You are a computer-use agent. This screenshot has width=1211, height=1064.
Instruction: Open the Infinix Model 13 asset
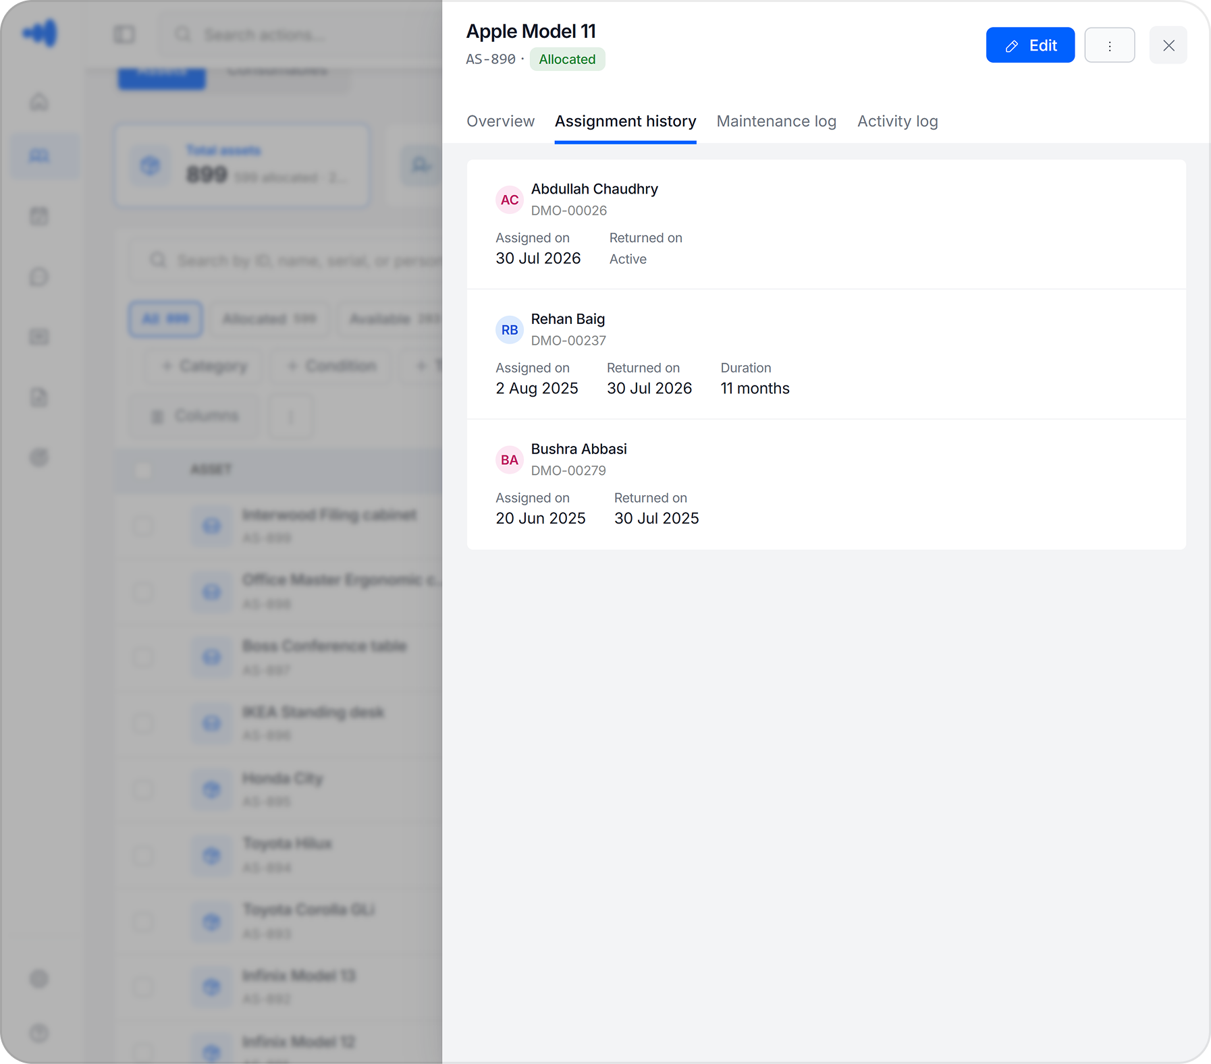[298, 976]
